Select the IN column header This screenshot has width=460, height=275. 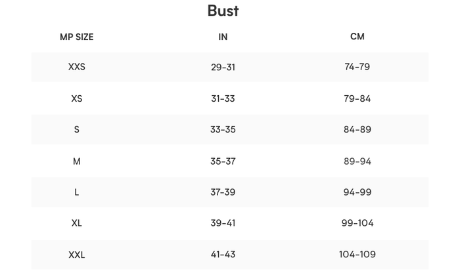pyautogui.click(x=223, y=37)
